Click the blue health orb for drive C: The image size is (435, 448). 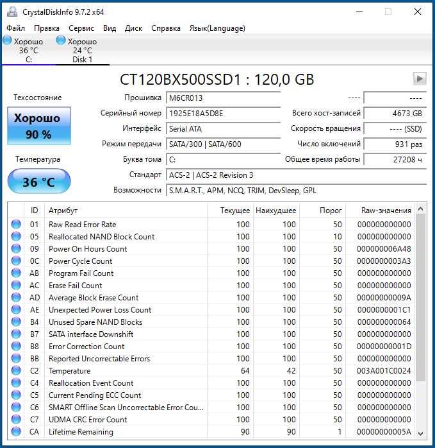point(7,40)
